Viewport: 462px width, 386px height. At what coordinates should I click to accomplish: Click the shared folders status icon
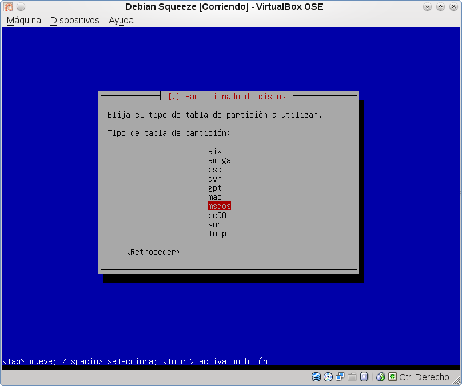coord(352,377)
